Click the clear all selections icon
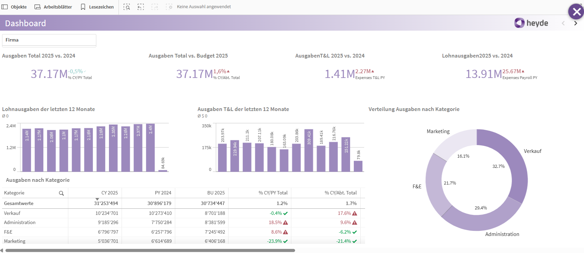Viewport: 584px width, 253px height. point(169,7)
